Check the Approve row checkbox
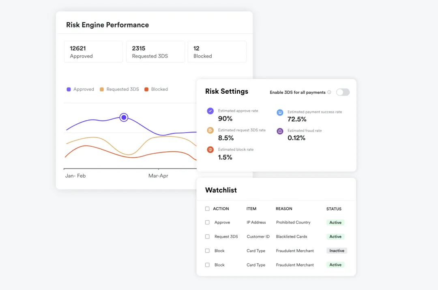 click(x=207, y=222)
